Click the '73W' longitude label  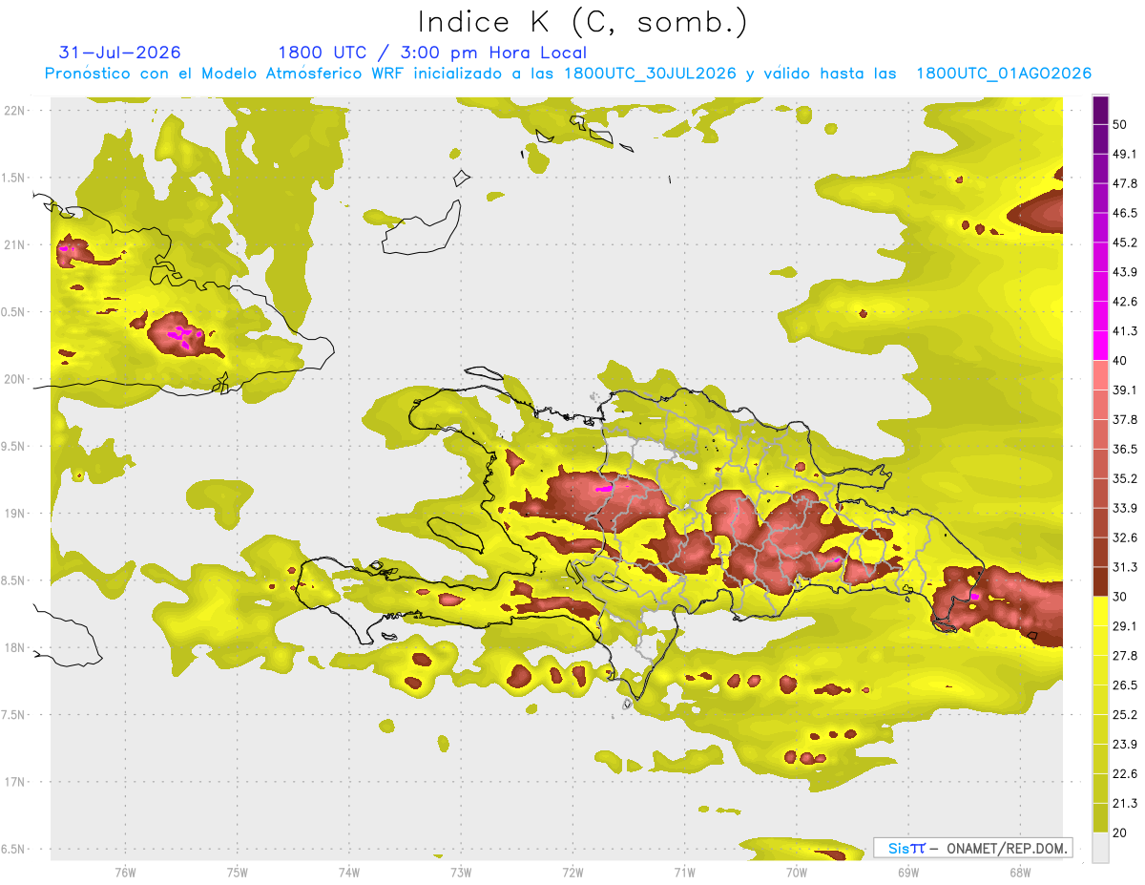click(x=461, y=873)
